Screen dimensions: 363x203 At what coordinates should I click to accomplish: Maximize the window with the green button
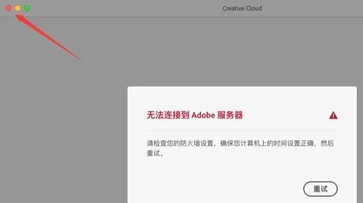tap(27, 8)
